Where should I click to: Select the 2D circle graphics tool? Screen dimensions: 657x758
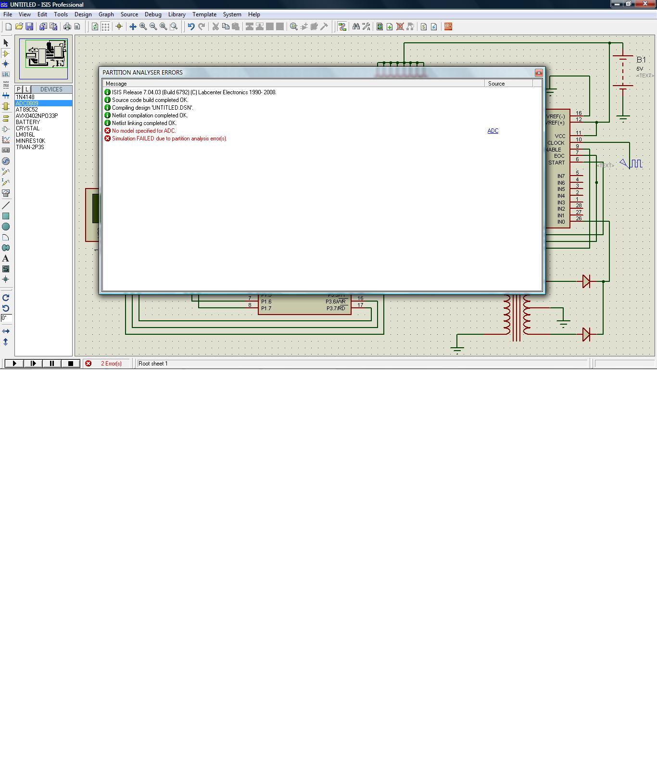[6, 227]
